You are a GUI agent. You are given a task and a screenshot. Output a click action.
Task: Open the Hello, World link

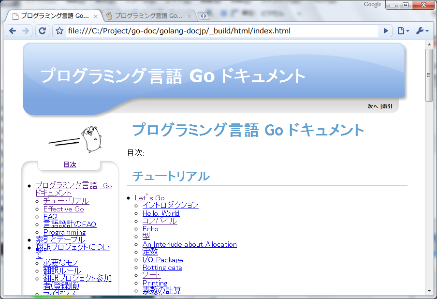click(x=161, y=213)
